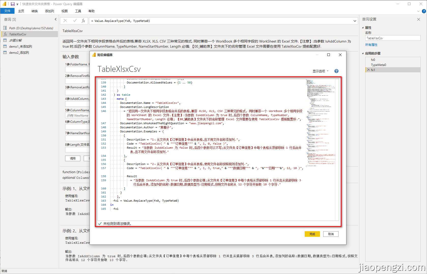Screen dimensions: 427x274
Task: Open quick access toolbar dropdown arrow
Action: pos(18,4)
